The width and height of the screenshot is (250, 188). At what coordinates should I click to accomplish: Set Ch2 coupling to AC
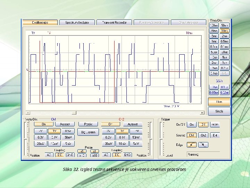(x=106, y=155)
